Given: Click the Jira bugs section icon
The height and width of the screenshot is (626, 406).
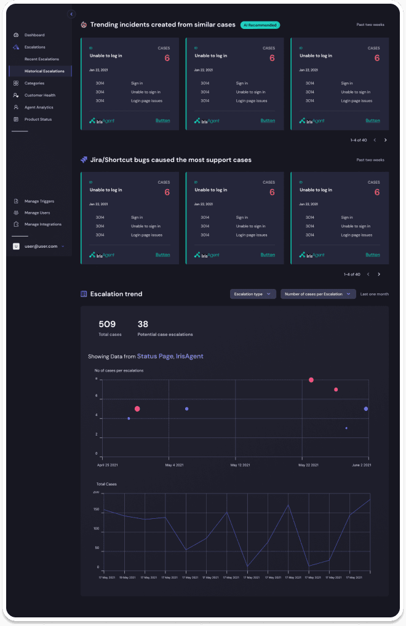Looking at the screenshot, I should pyautogui.click(x=84, y=160).
